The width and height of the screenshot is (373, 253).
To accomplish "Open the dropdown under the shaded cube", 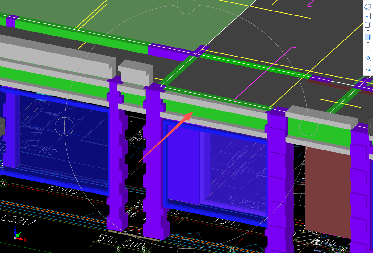I will pyautogui.click(x=368, y=43).
